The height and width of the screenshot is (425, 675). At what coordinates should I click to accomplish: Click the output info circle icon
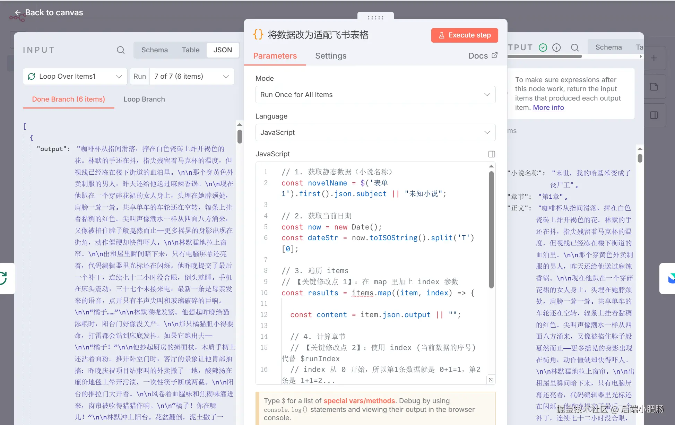point(556,47)
